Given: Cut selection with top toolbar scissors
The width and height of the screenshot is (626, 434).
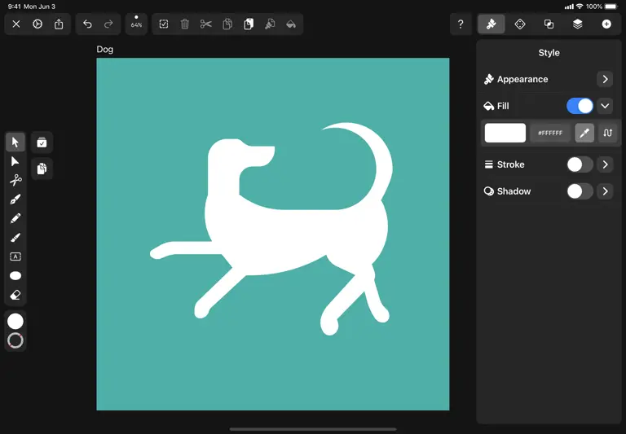Looking at the screenshot, I should [206, 24].
